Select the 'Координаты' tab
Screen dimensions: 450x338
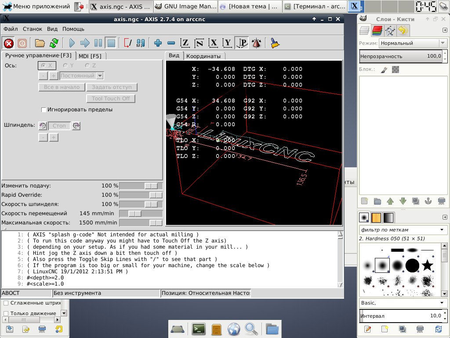(x=203, y=56)
